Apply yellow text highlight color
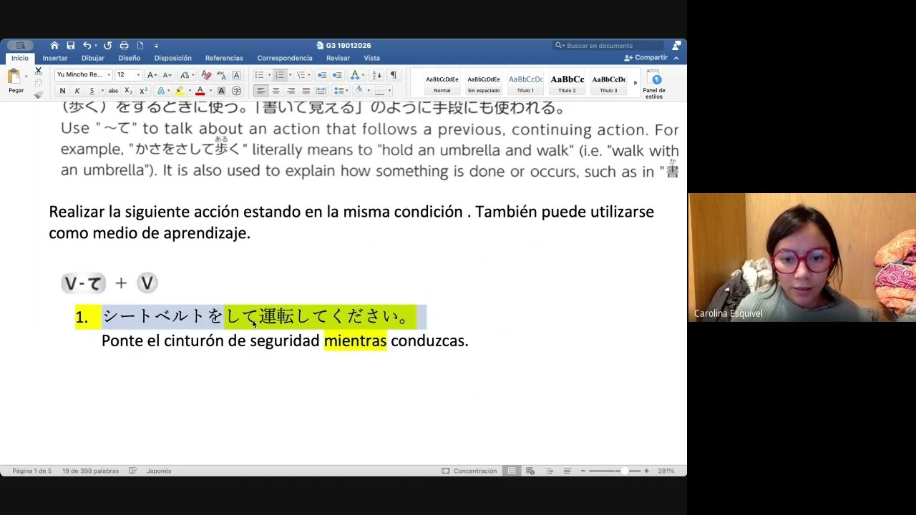916x515 pixels. coord(179,91)
